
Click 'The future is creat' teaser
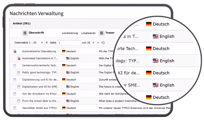[110, 87]
